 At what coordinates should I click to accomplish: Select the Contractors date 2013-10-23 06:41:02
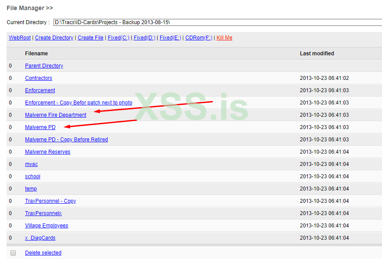coord(324,78)
